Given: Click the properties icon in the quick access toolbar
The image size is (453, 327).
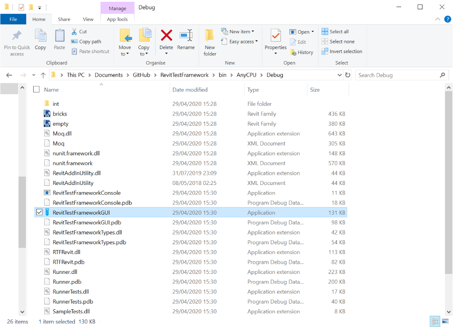Looking at the screenshot, I should [21, 7].
